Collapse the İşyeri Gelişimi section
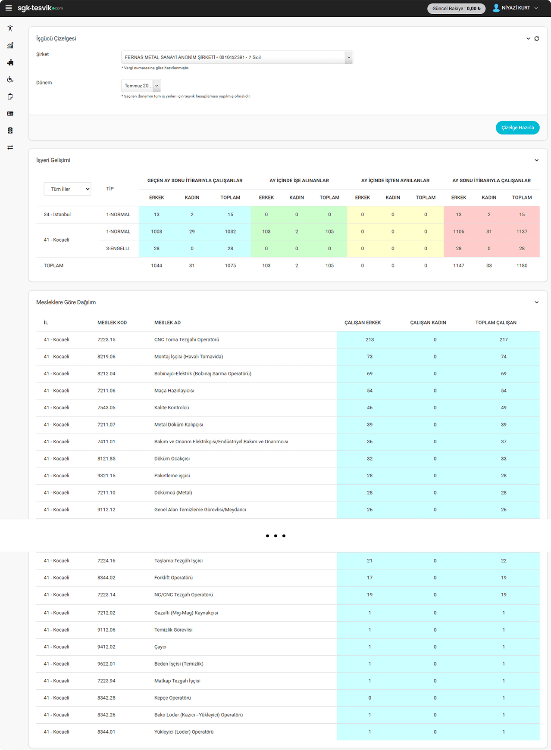The image size is (551, 750). 537,160
